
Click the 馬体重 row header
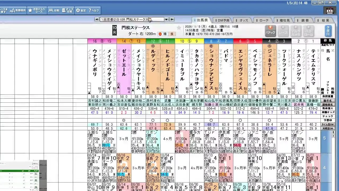tap(328, 108)
